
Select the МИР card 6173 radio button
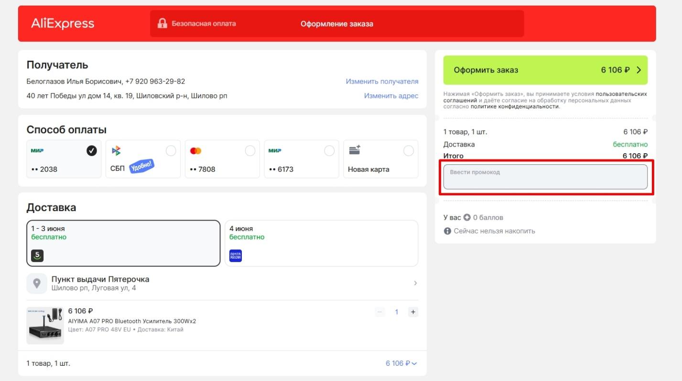[x=329, y=151]
